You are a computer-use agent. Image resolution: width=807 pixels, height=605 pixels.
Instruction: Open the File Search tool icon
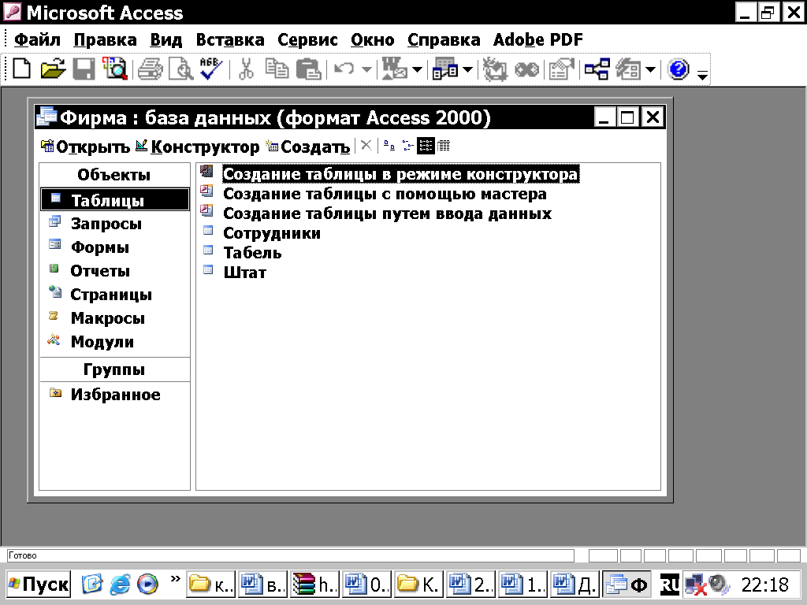[115, 69]
